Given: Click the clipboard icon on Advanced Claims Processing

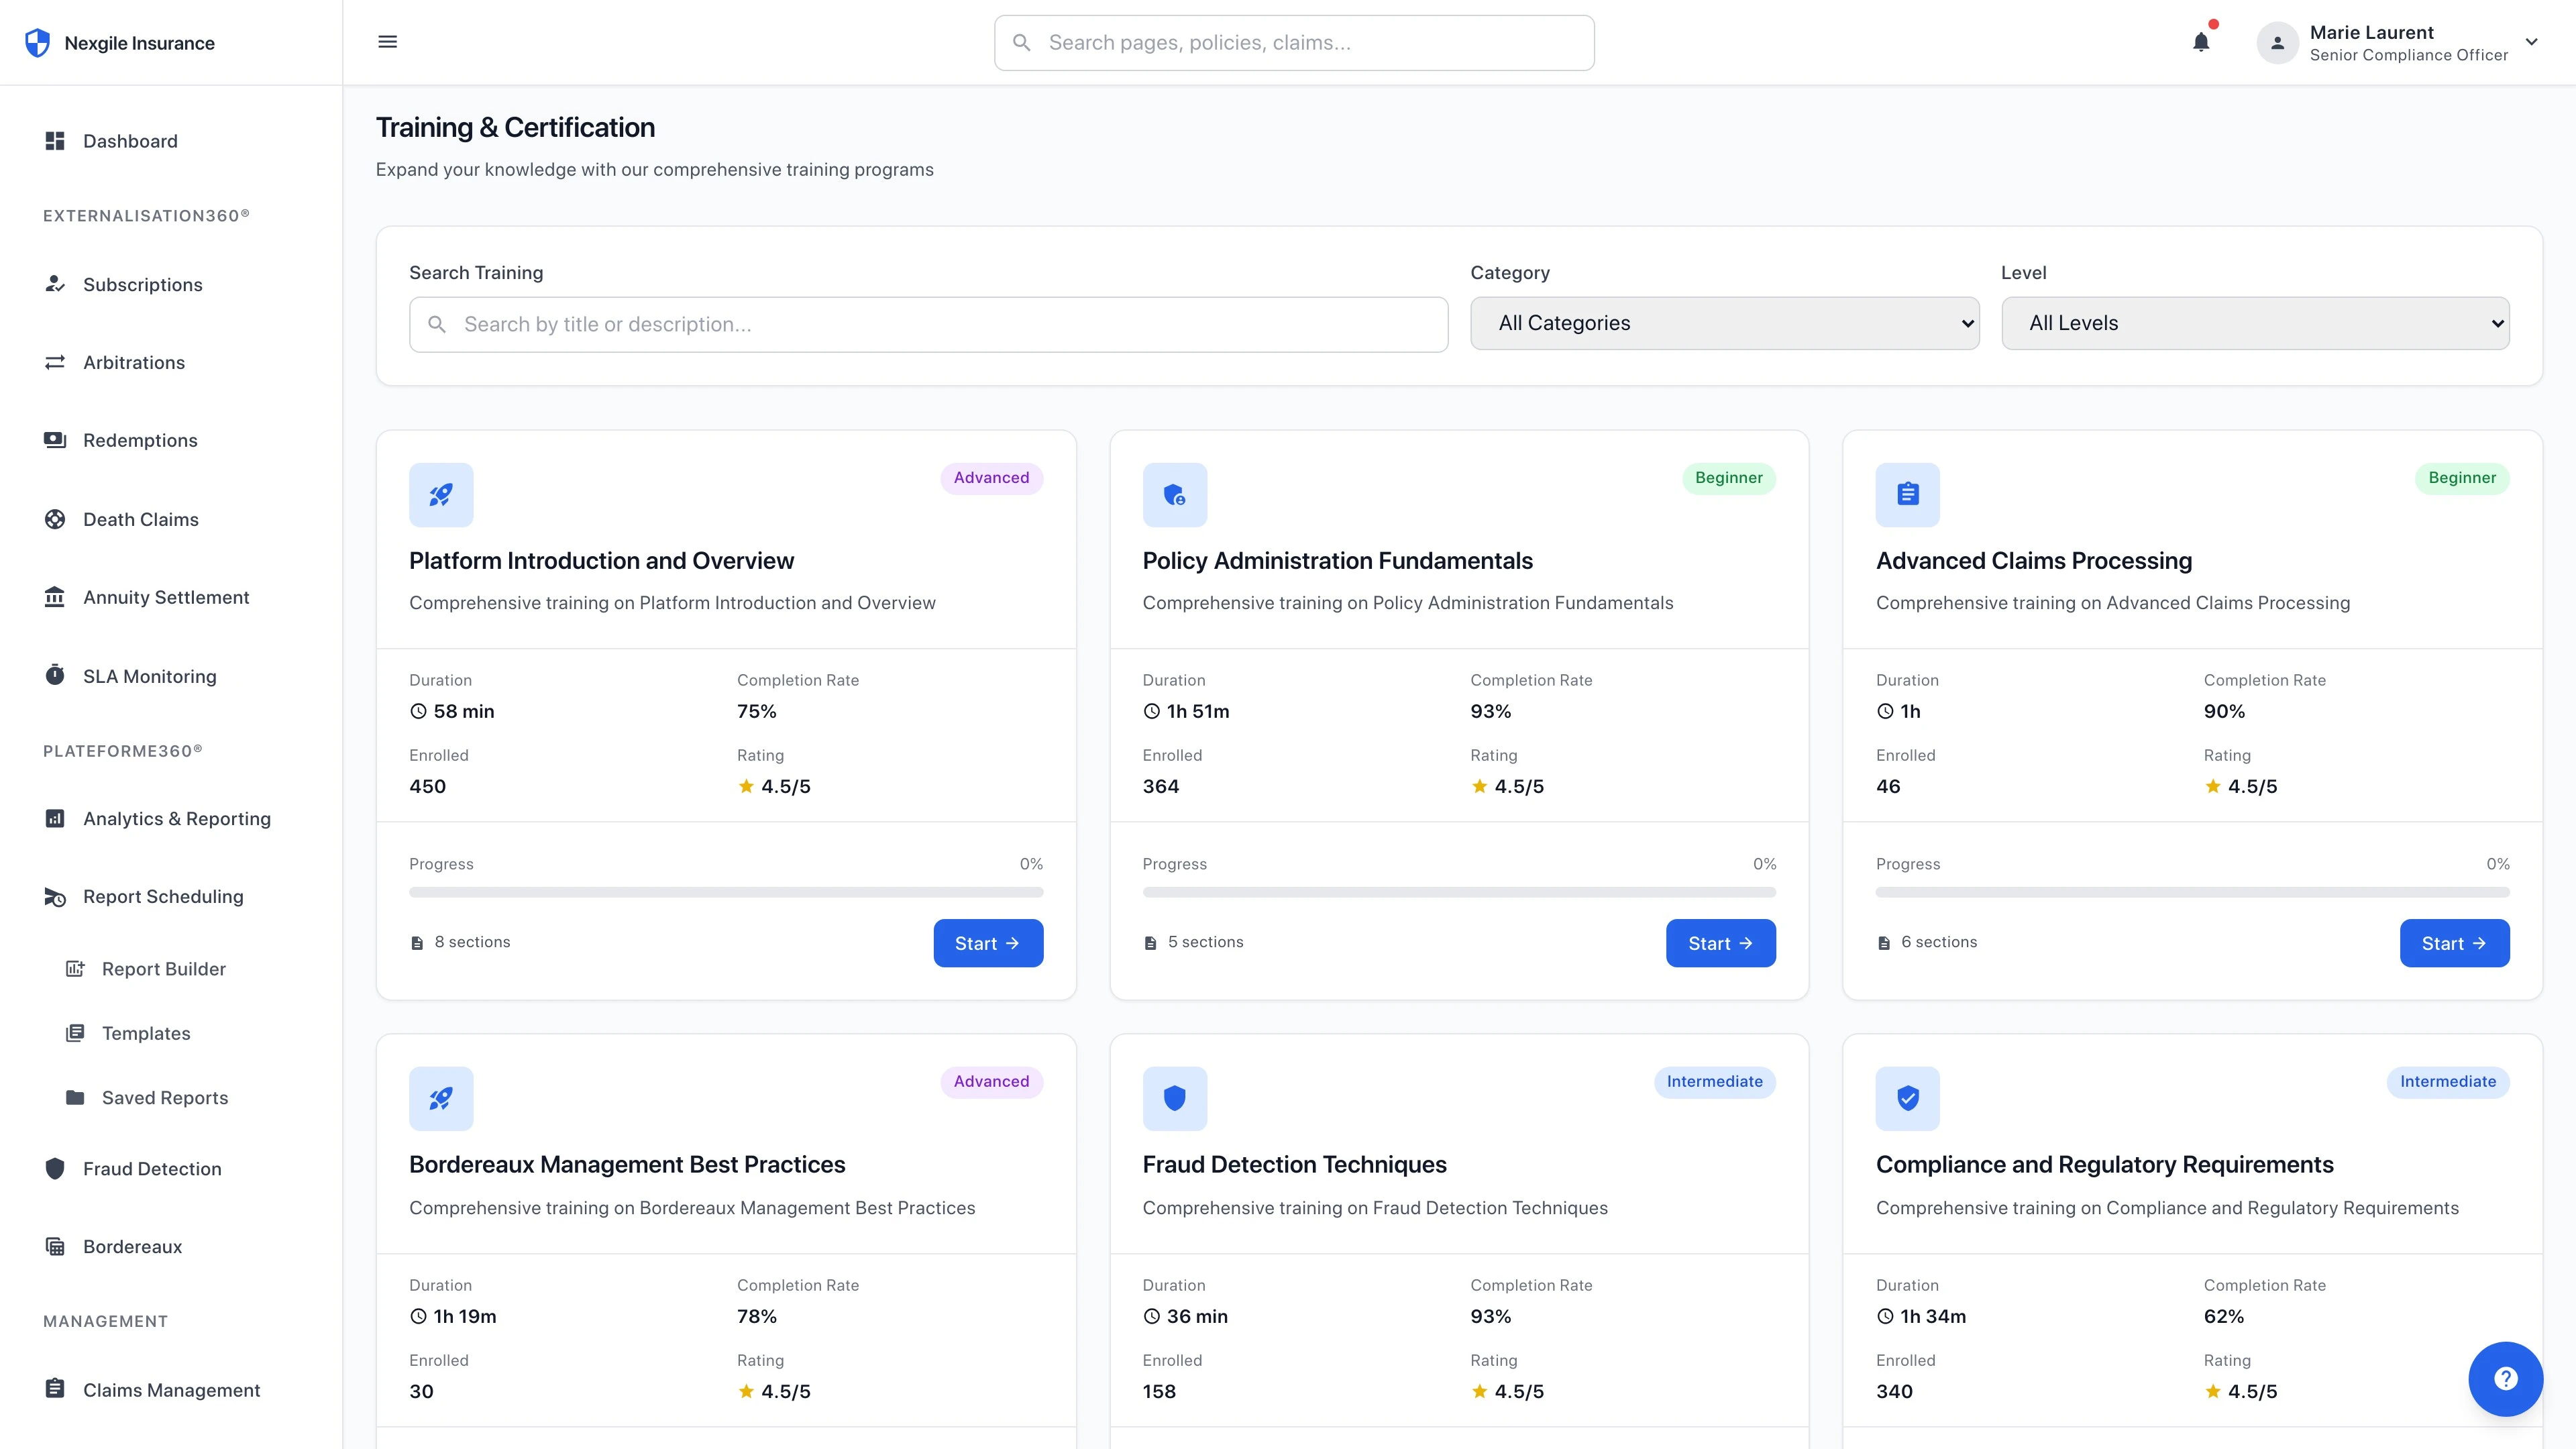Looking at the screenshot, I should [x=1907, y=494].
